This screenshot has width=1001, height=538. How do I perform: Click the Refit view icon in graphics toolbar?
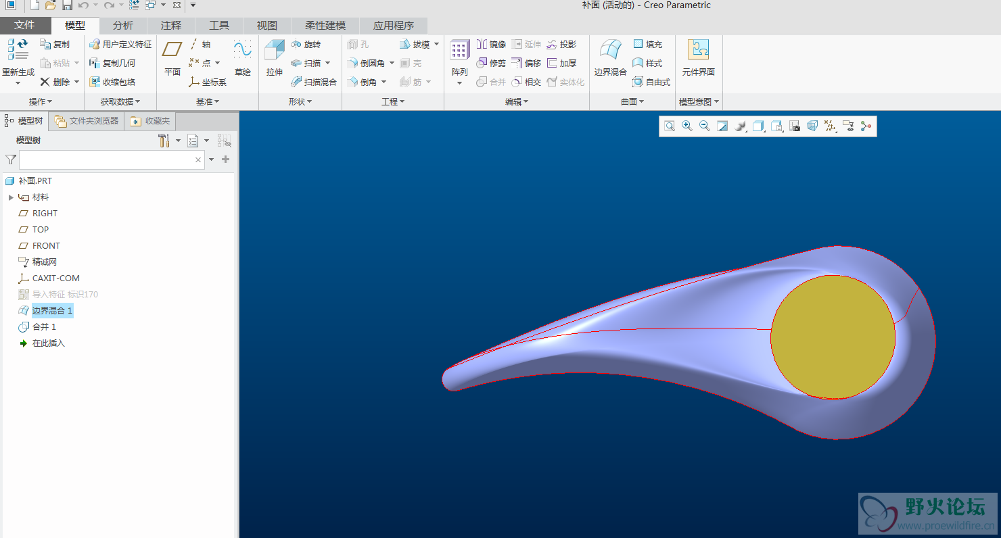click(x=670, y=126)
